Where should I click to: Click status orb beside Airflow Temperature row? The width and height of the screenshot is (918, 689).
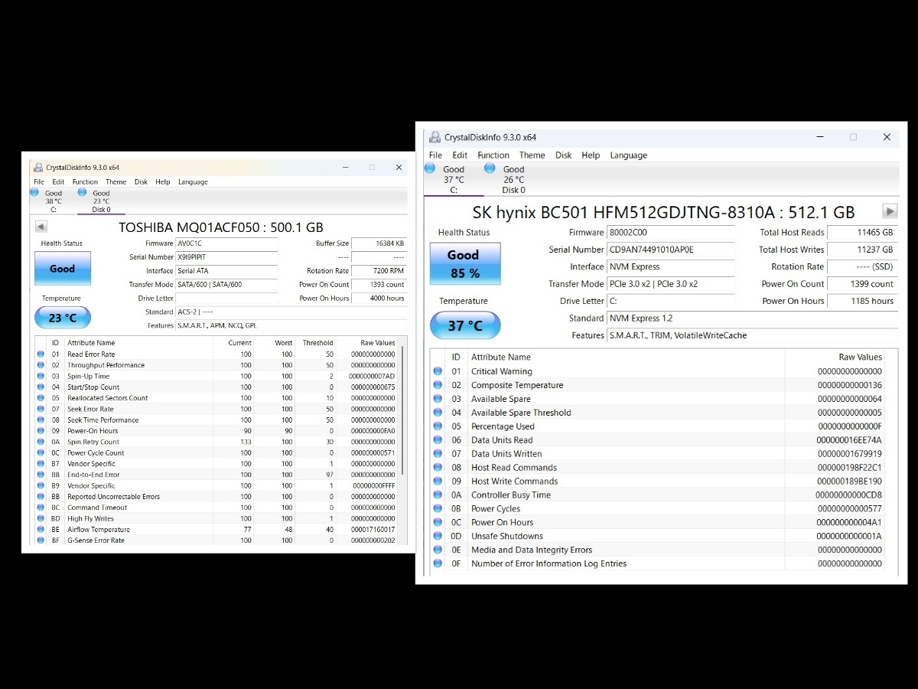click(41, 529)
